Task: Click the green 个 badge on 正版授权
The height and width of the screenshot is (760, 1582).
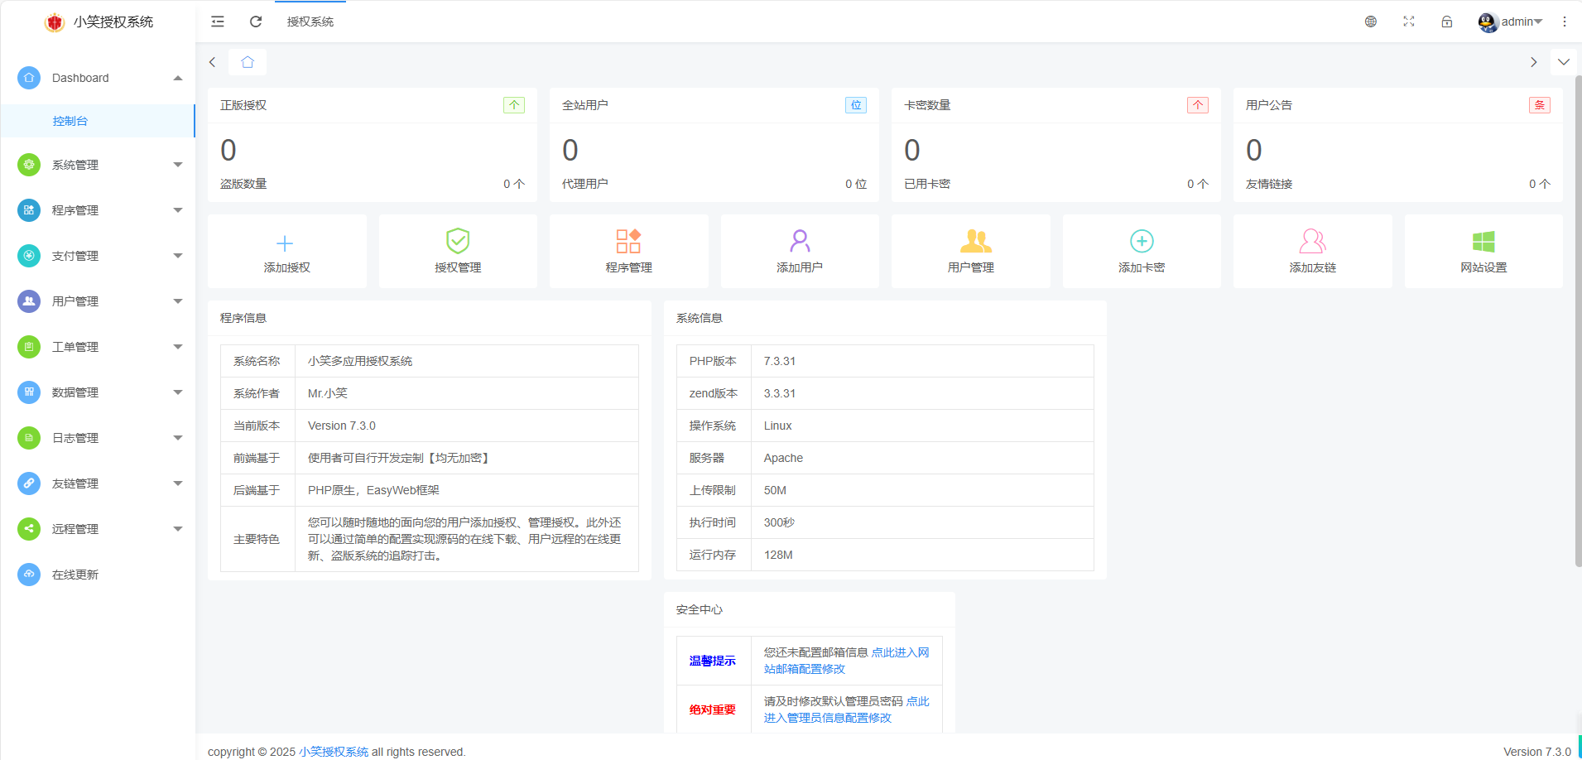Action: coord(514,105)
